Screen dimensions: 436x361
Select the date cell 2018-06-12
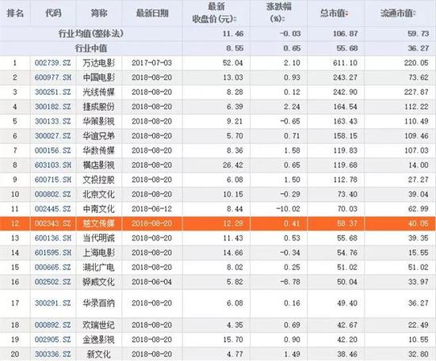click(152, 209)
